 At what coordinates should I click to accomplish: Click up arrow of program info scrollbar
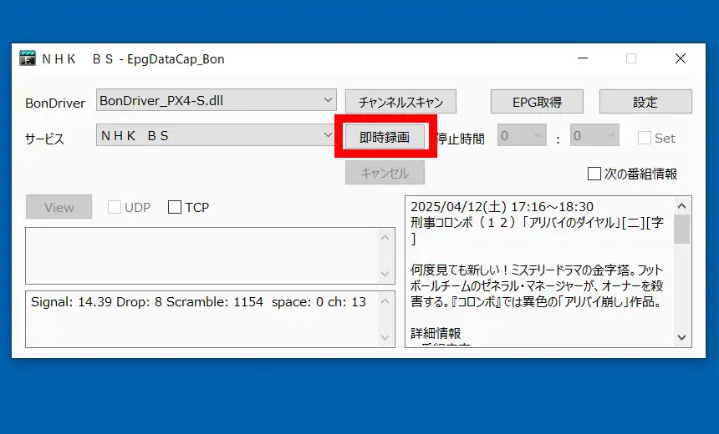[x=682, y=206]
